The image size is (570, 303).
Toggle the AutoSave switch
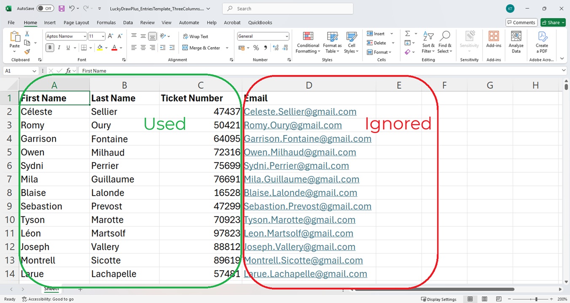point(45,8)
